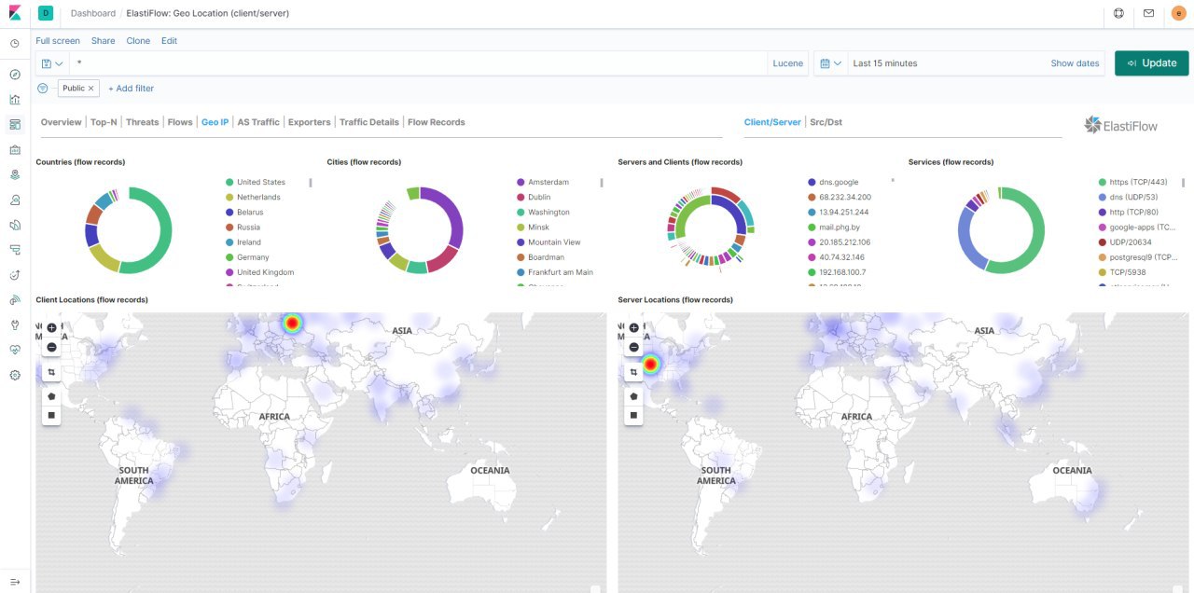Open the space selector 'D' menu

point(47,13)
